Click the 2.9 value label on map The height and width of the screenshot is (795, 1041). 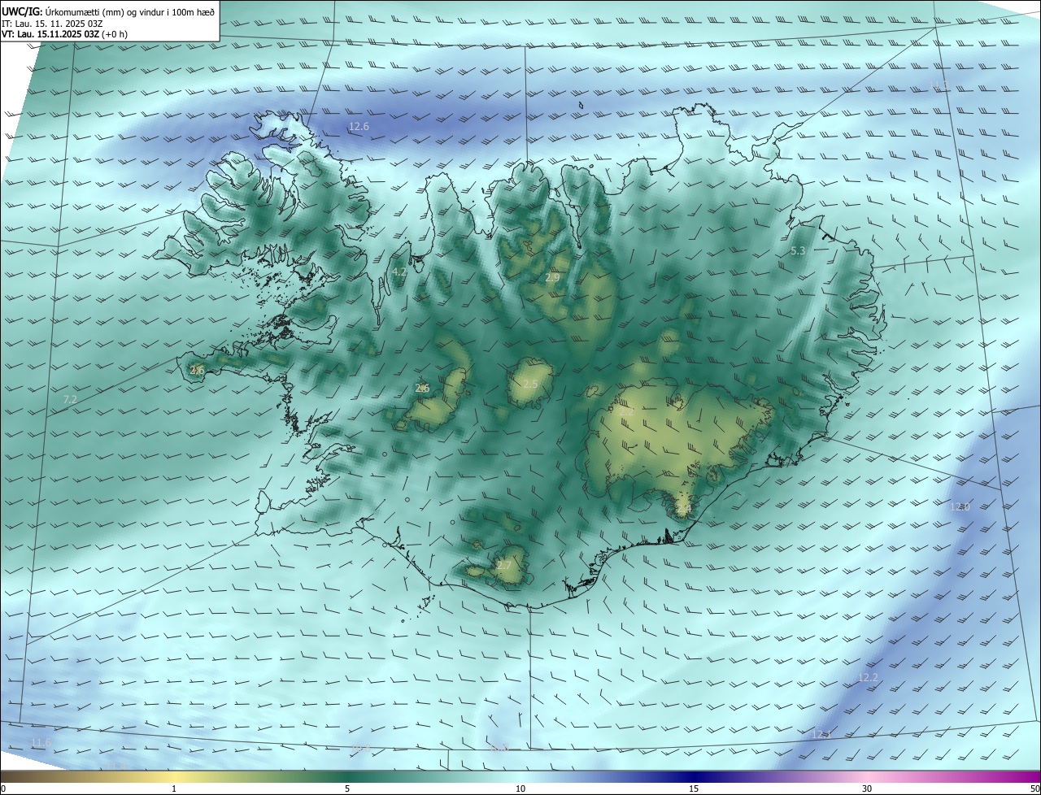pos(552,278)
